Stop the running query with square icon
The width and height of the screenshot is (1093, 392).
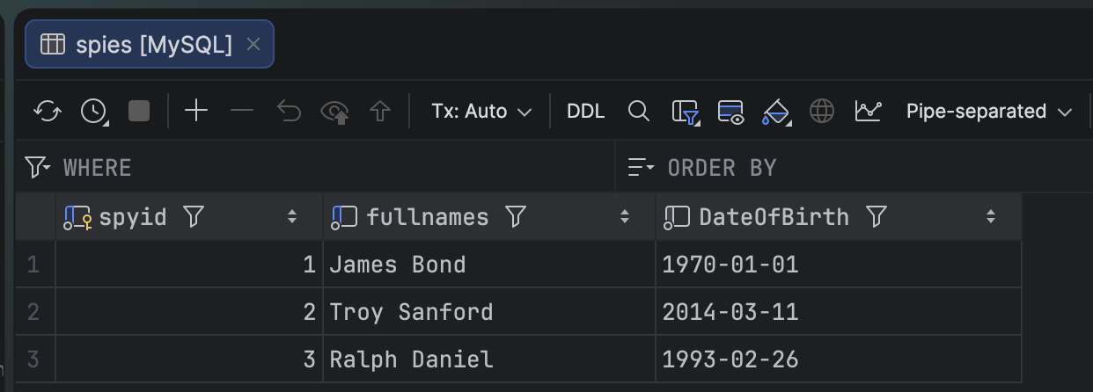click(139, 111)
